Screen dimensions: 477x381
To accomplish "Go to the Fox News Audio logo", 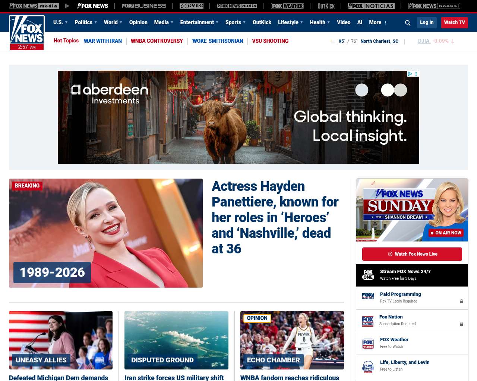I will (237, 6).
